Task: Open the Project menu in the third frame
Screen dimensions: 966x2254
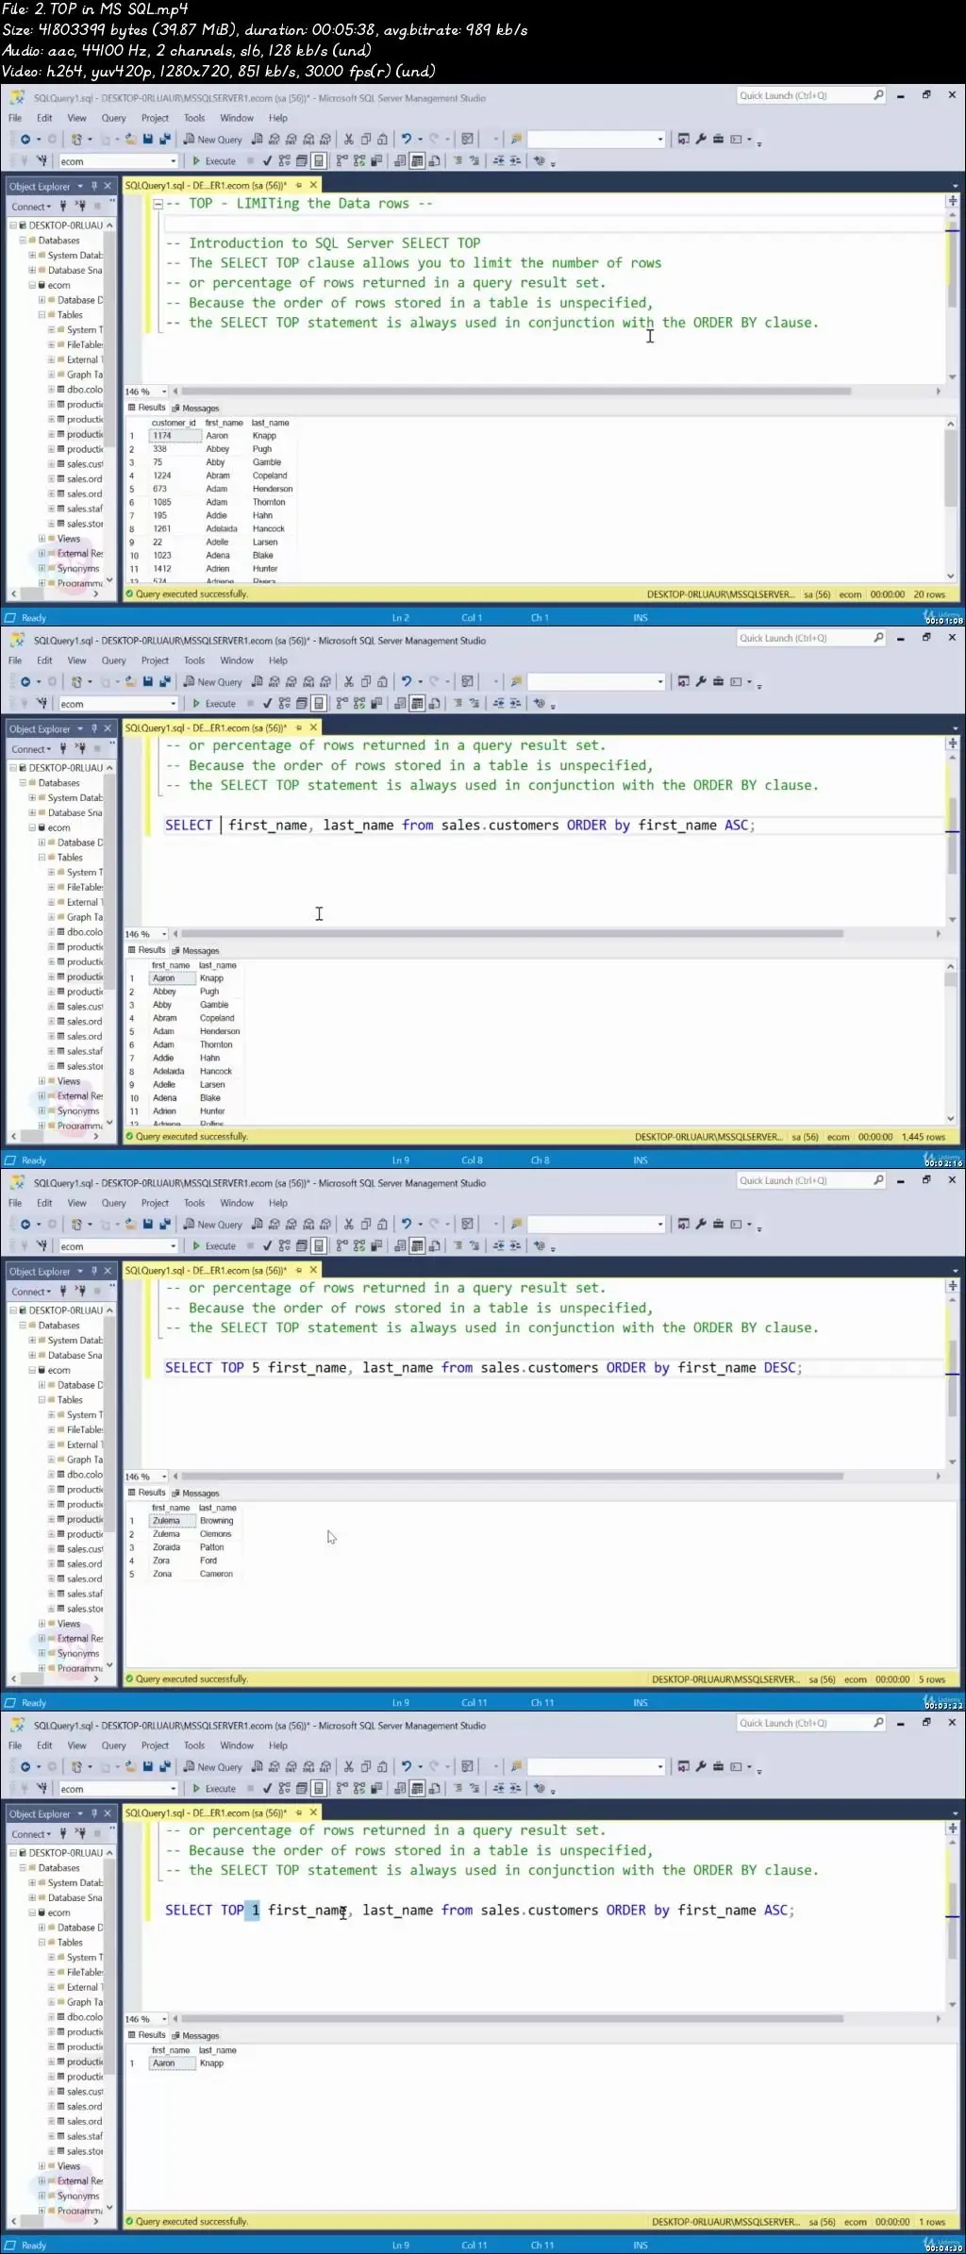Action: 155,1204
